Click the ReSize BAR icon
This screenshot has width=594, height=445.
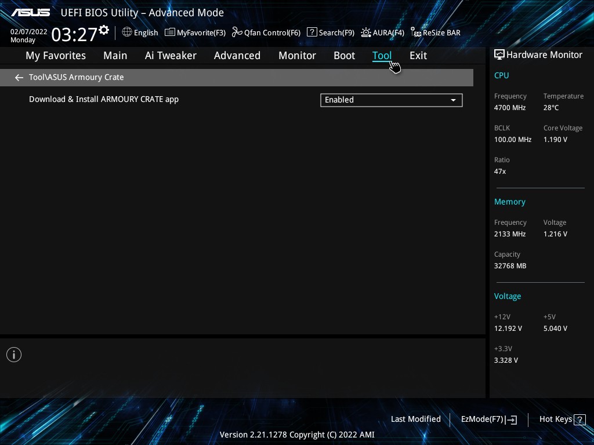(x=416, y=32)
